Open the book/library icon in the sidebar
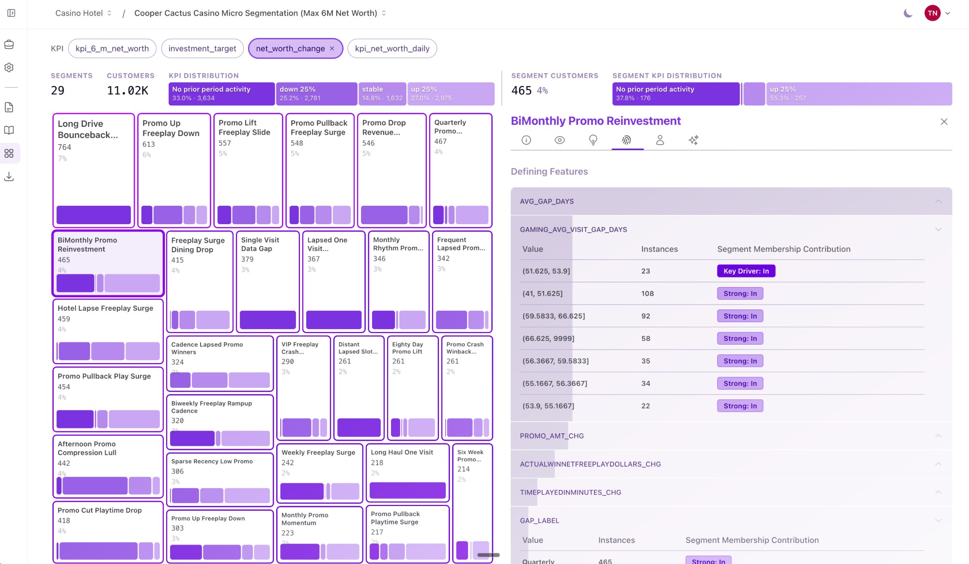Screen dimensions: 969x564 tap(9, 130)
